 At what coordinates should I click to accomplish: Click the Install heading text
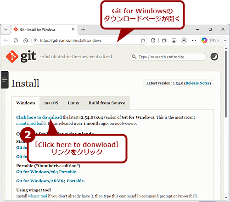25,83
